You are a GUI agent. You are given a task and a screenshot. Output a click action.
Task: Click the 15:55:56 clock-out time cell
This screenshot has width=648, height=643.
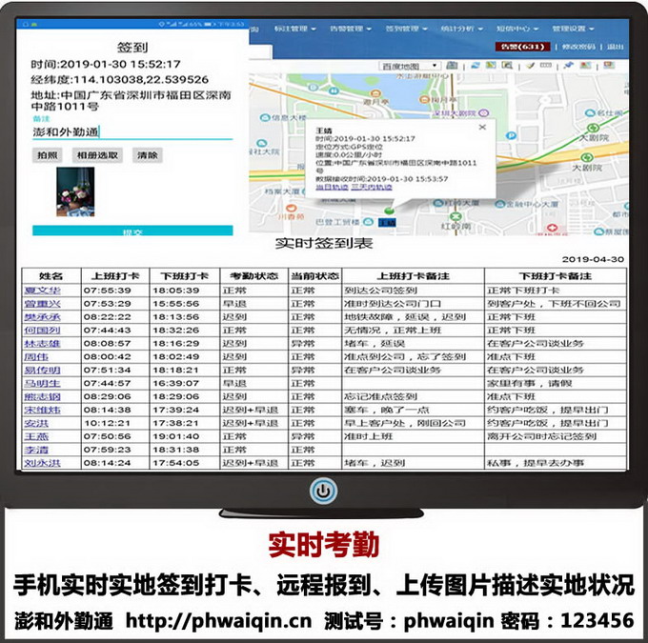[184, 304]
